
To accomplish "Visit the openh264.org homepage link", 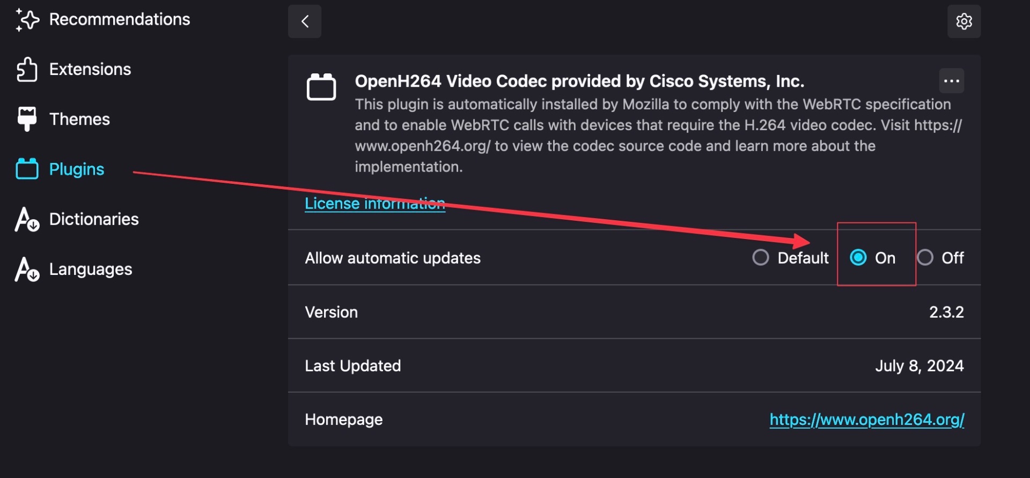I will click(867, 420).
